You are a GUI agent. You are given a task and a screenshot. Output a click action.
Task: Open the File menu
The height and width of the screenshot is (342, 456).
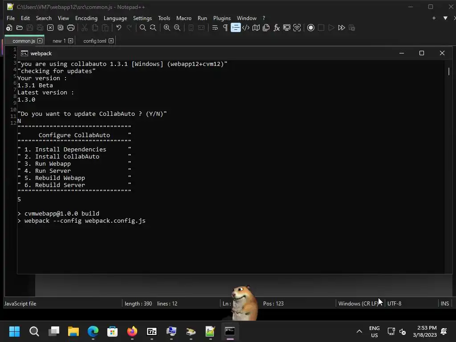click(x=11, y=18)
